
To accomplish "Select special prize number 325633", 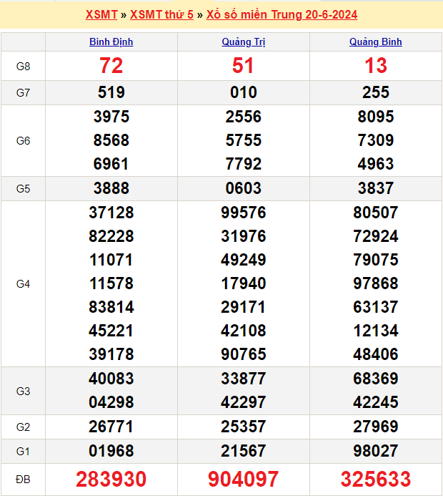I will (375, 479).
